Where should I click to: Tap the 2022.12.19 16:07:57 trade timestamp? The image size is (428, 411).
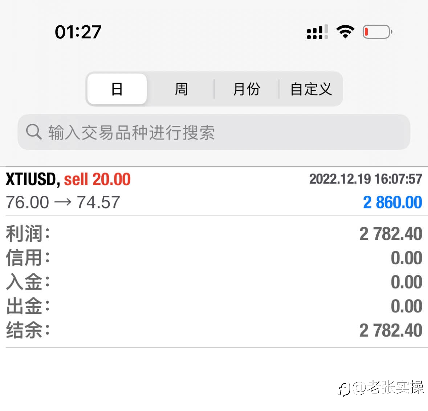click(366, 179)
